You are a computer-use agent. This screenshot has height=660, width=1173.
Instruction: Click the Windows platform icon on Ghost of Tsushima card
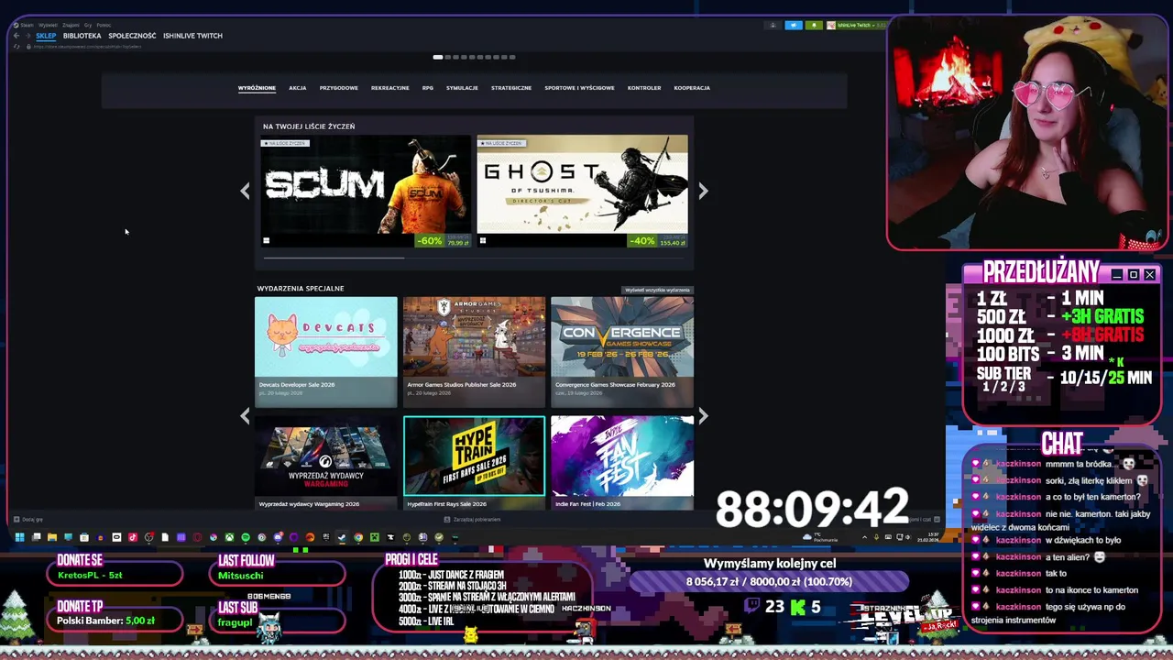tap(482, 241)
